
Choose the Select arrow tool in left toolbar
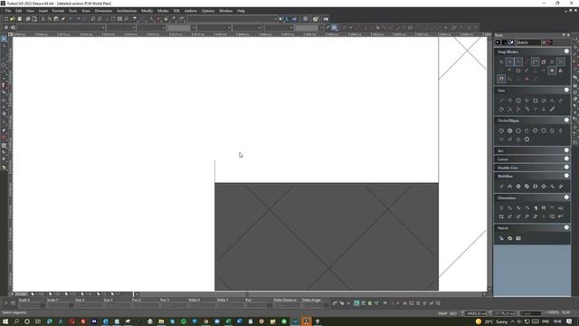[4, 39]
